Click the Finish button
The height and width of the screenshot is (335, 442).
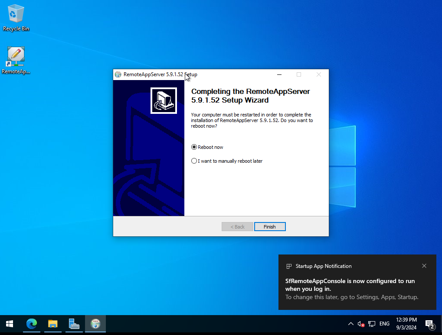(270, 227)
